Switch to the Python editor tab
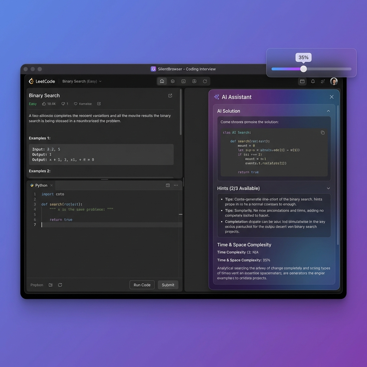 (x=40, y=185)
